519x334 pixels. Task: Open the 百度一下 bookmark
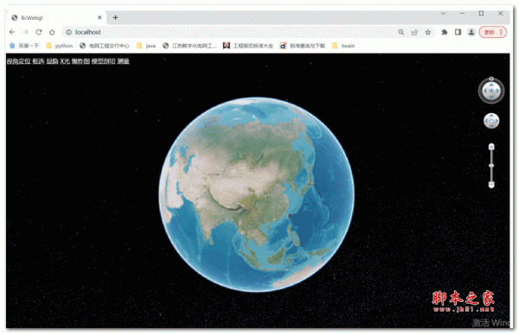pos(24,46)
